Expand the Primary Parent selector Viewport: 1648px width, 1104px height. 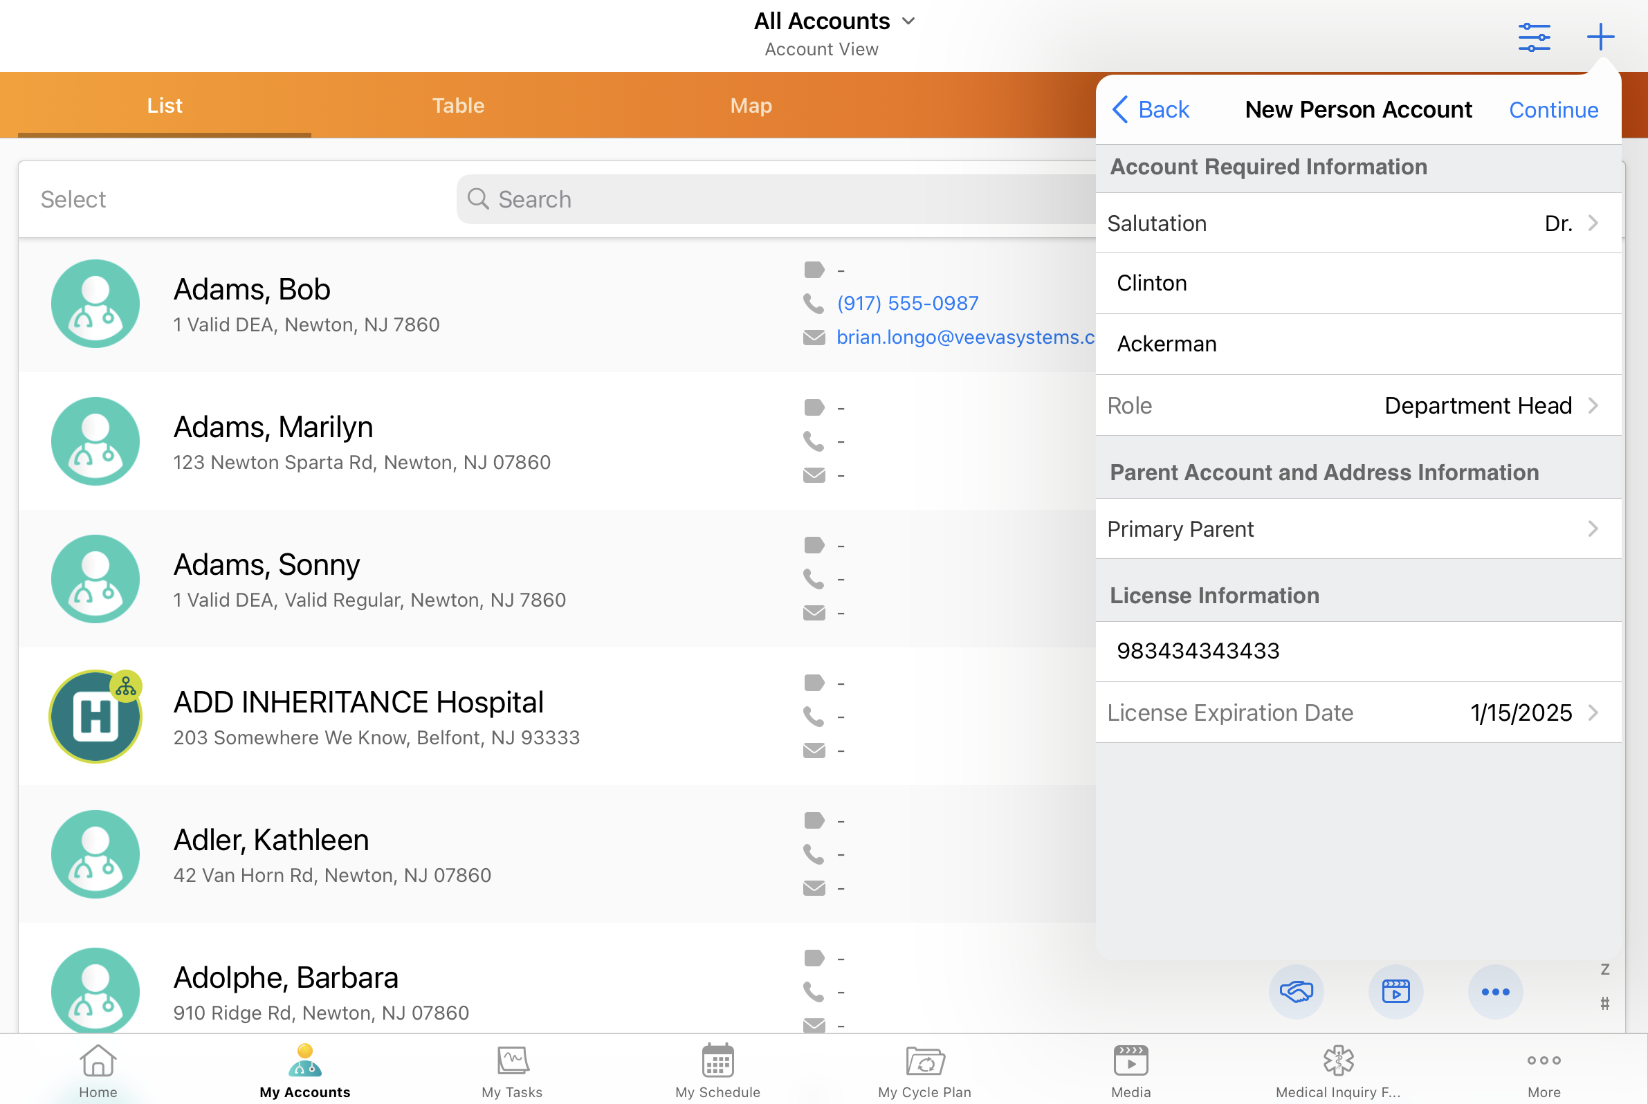[x=1357, y=528]
